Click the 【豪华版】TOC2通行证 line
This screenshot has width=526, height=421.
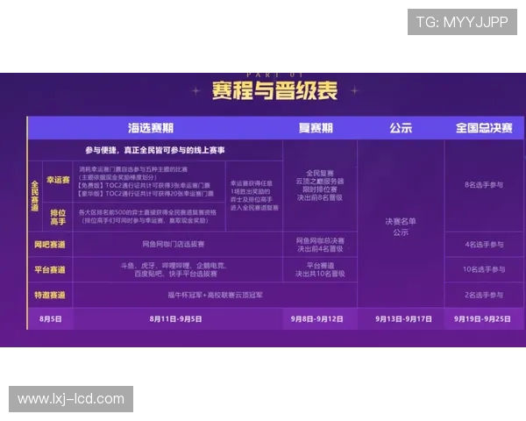pos(146,193)
